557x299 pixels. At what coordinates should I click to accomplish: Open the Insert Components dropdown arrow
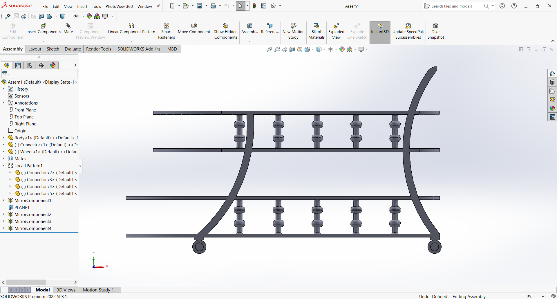coord(44,41)
